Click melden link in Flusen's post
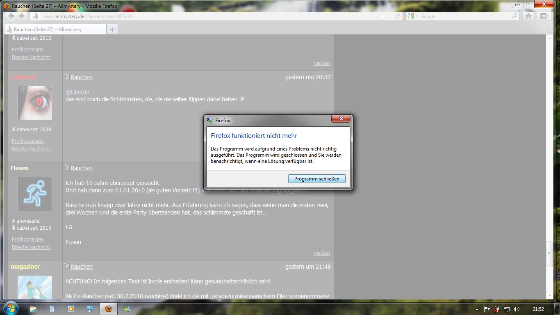Screen dimensions: 560x315 (x=322, y=253)
